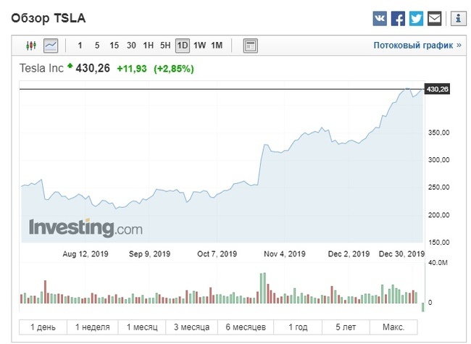Select the Макс. time range

(x=394, y=327)
